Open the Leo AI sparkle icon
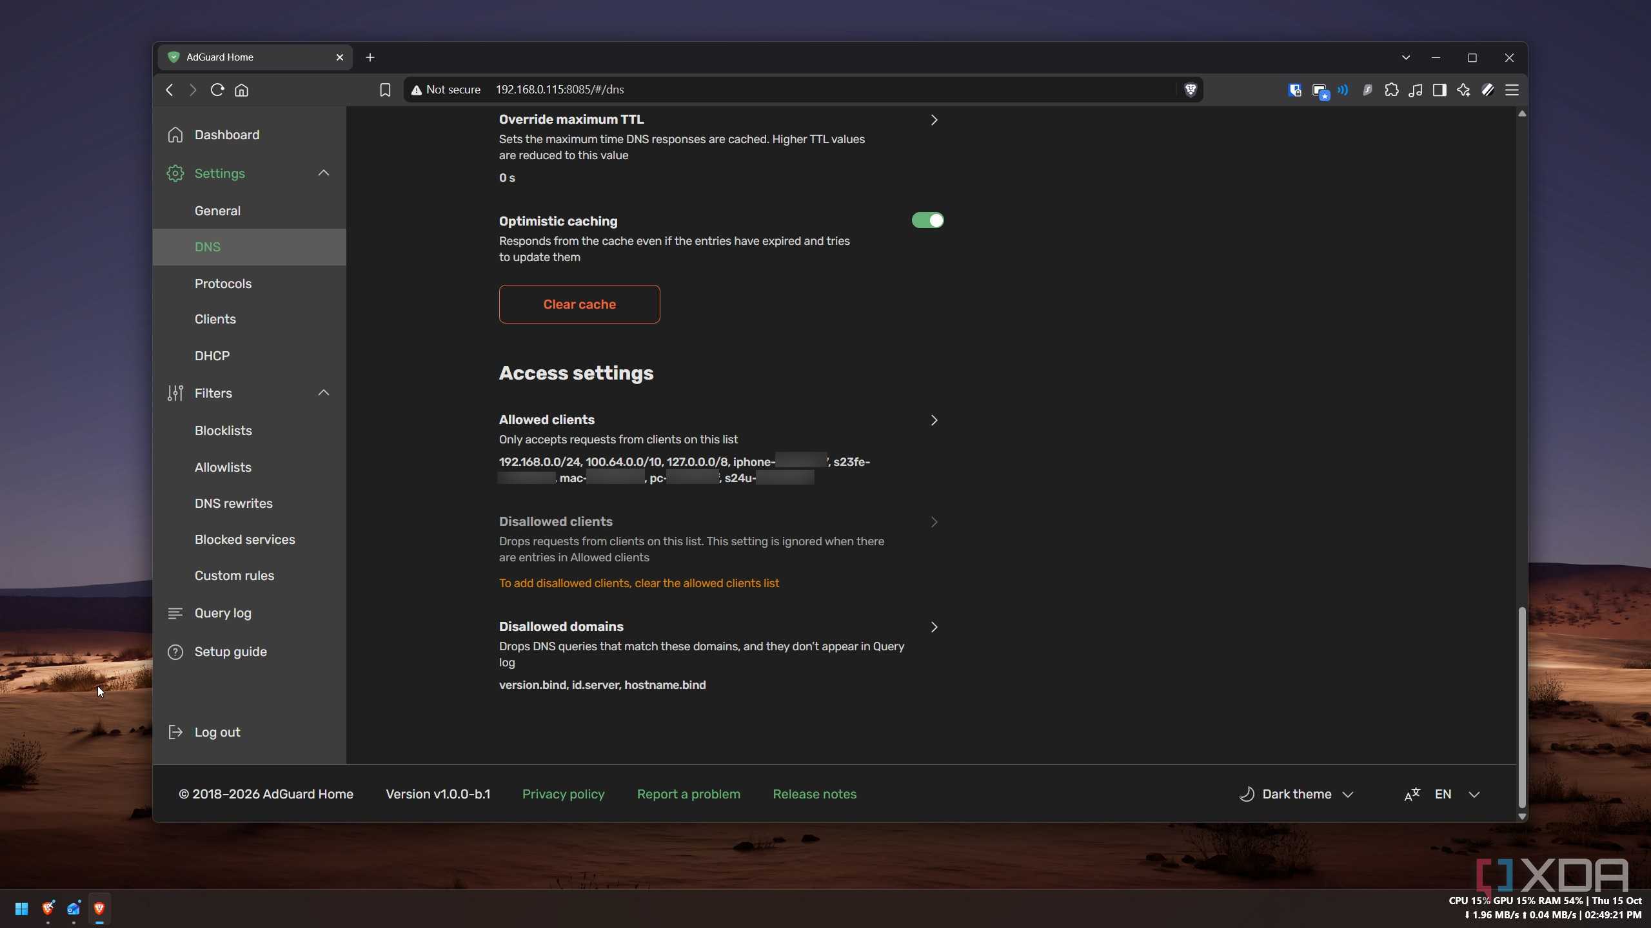 [x=1463, y=90]
